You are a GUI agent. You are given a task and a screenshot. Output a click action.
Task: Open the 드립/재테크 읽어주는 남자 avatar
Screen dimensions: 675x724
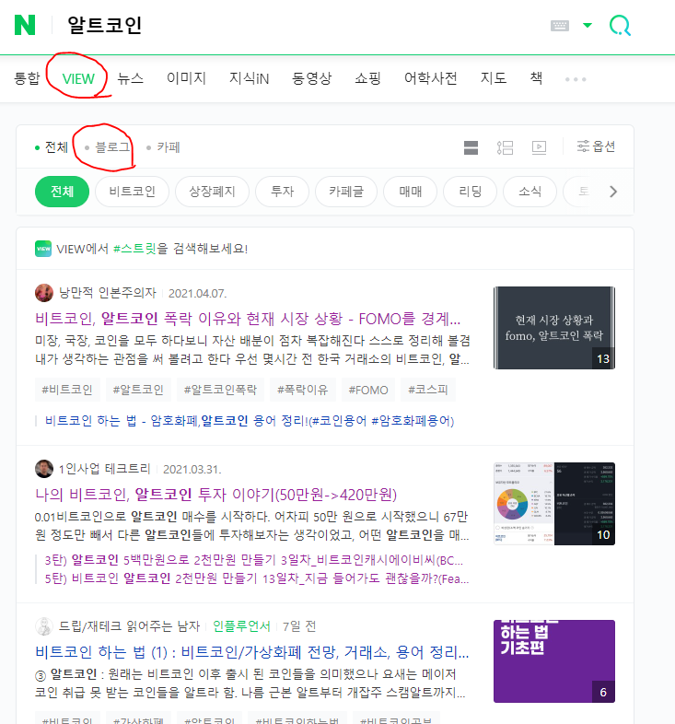(44, 626)
